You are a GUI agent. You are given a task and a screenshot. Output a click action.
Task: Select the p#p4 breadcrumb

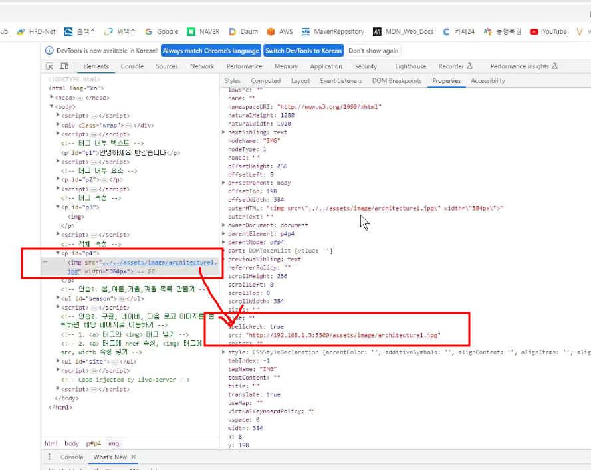click(94, 443)
